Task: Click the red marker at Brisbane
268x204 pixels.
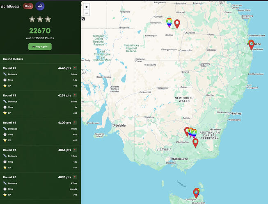Action: 252,45
